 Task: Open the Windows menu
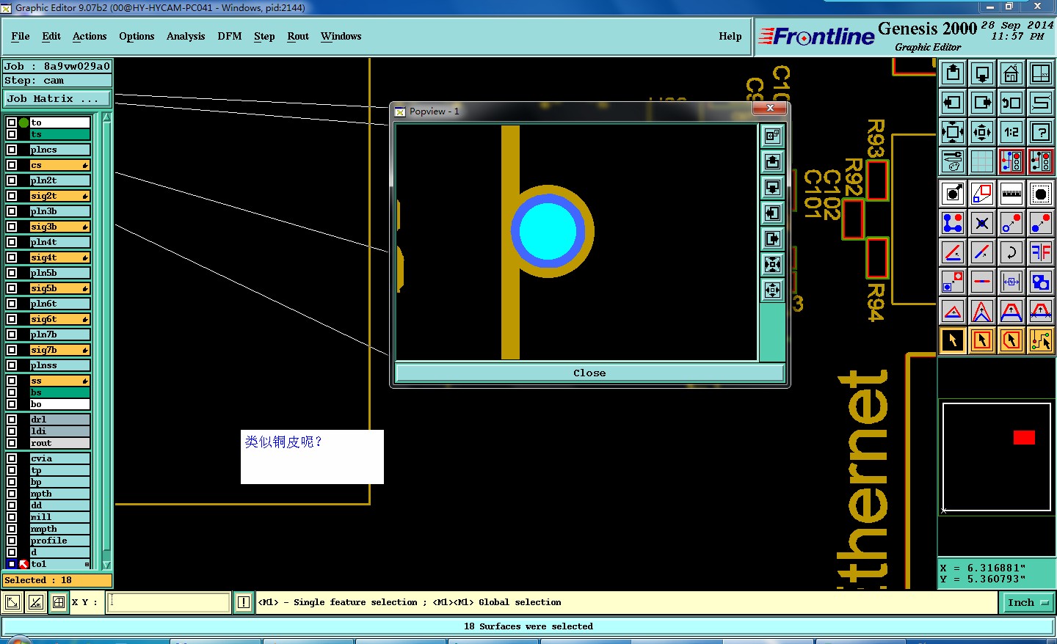coord(341,36)
